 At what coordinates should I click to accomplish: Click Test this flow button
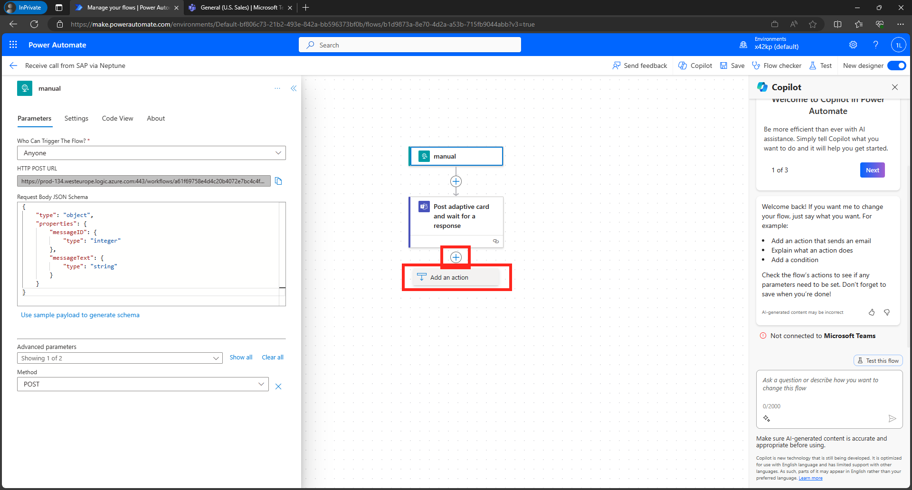point(878,360)
